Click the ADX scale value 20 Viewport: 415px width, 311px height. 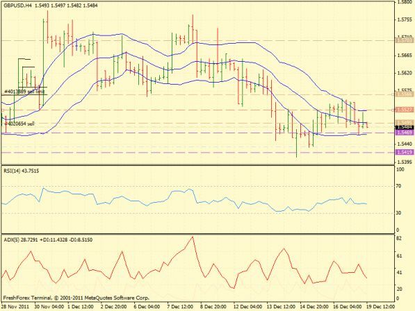tap(399, 289)
